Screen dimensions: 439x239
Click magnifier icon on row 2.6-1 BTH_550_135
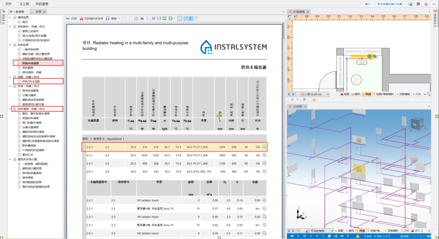click(x=264, y=172)
